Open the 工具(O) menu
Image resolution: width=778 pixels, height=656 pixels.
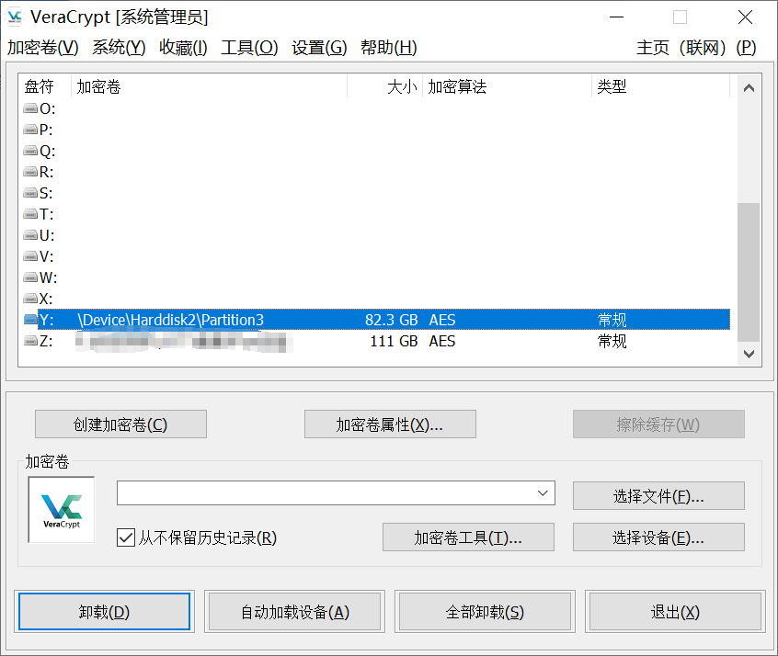tap(249, 48)
